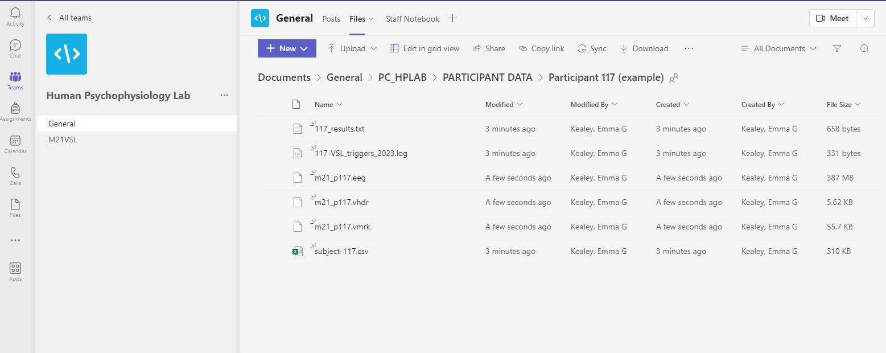Click the 387 MB file size cell
The height and width of the screenshot is (353, 886).
[x=840, y=178]
